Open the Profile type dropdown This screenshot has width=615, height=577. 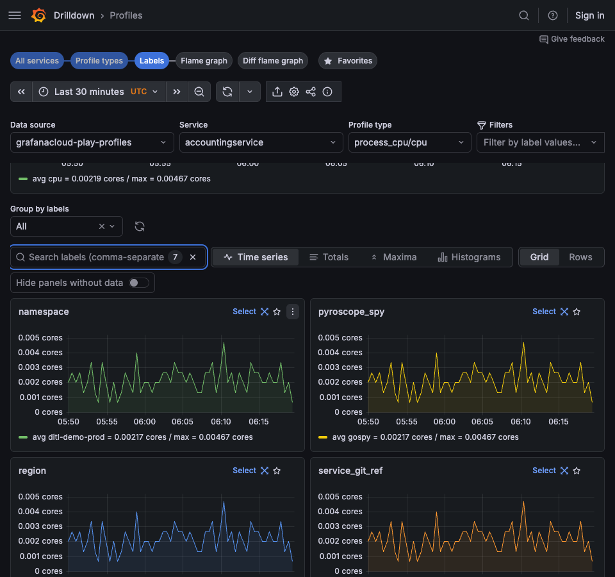[x=409, y=142]
